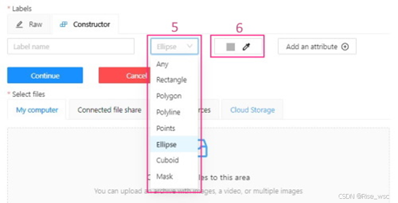Click the plus circle icon on Add an attribute
This screenshot has width=398, height=203.
coord(345,46)
